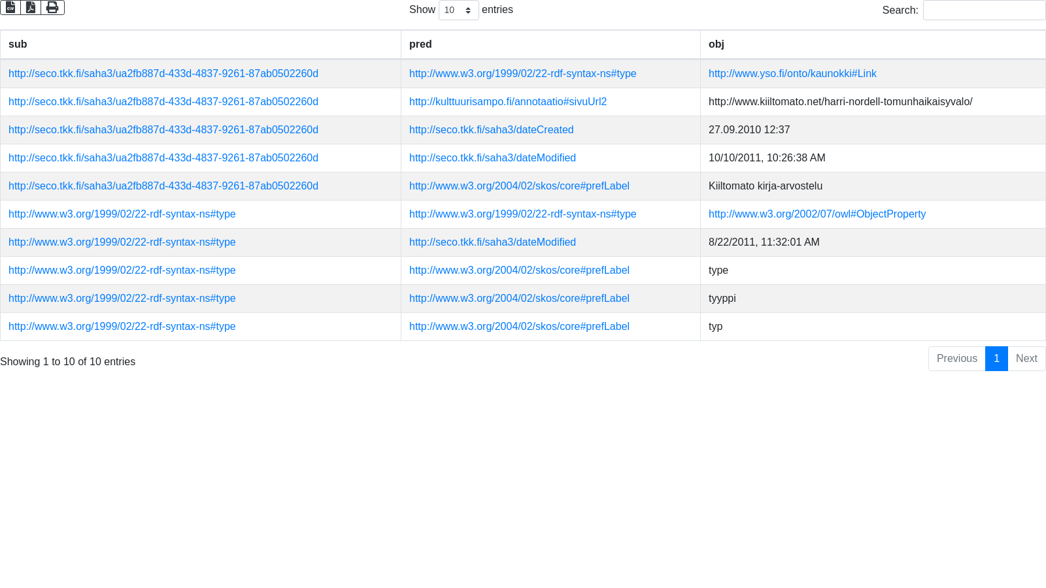1046x588 pixels.
Task: Select page 1 in pagination
Action: [x=996, y=359]
